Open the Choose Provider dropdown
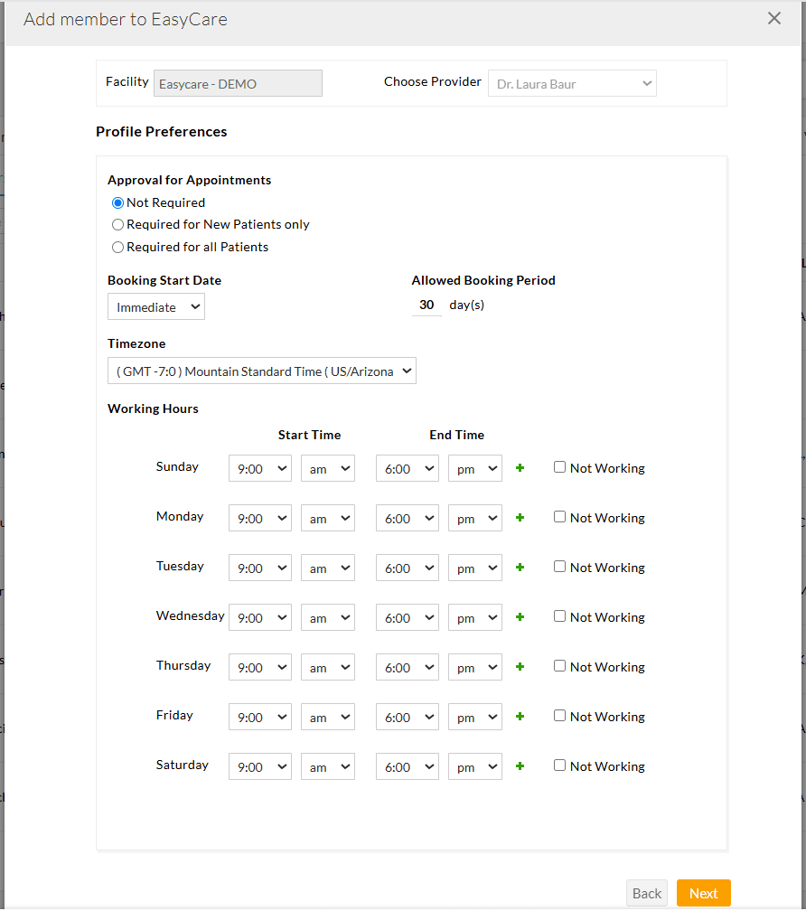Screen dimensions: 806x911 click(571, 83)
